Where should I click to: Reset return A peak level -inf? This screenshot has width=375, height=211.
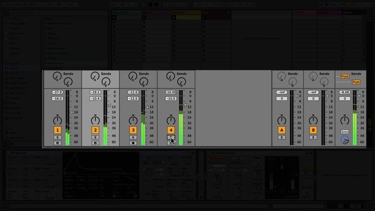click(x=281, y=92)
